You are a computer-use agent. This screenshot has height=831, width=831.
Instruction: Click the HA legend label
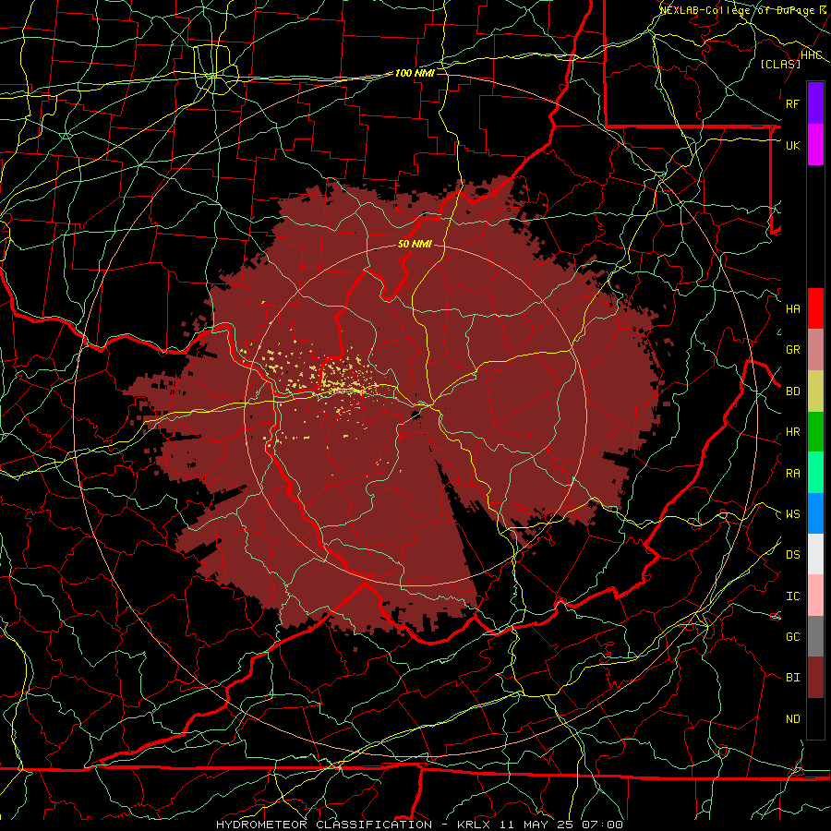[x=792, y=309]
